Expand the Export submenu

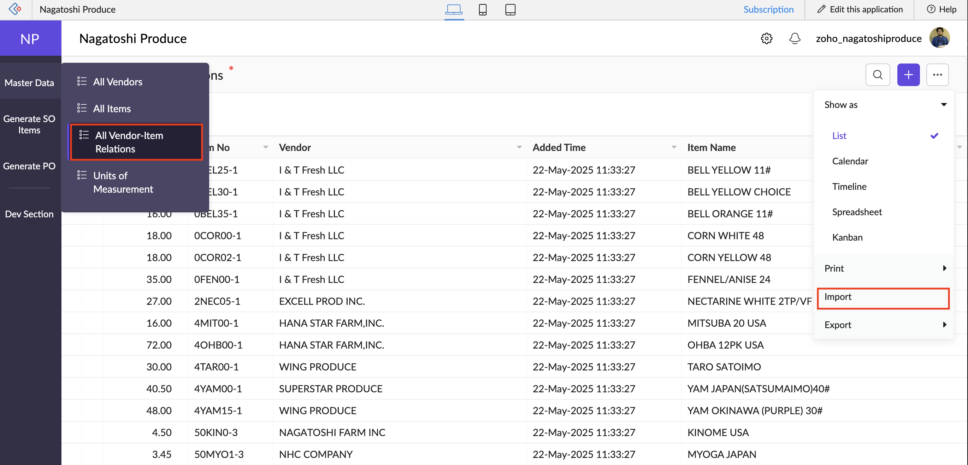click(x=884, y=325)
